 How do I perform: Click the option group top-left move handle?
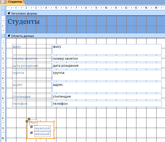[x=27, y=121]
